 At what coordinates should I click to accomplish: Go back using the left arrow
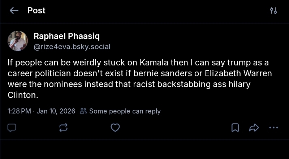tap(14, 10)
